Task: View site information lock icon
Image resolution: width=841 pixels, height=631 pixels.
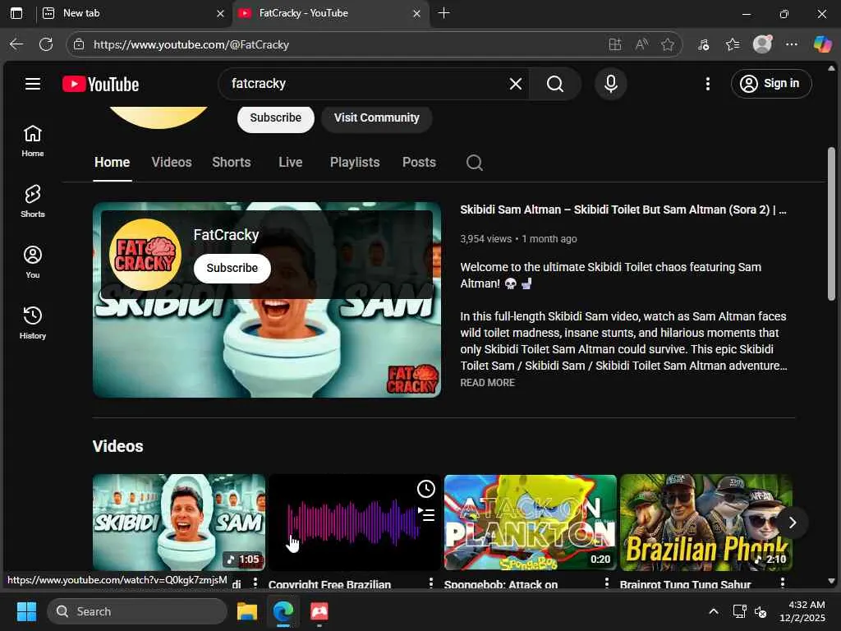Action: pyautogui.click(x=79, y=44)
